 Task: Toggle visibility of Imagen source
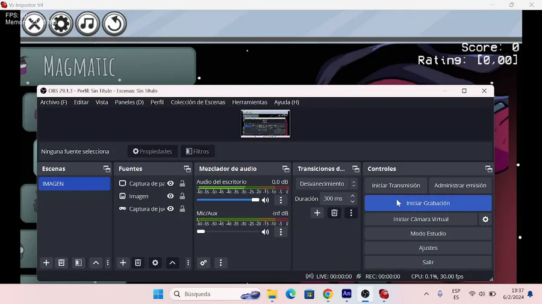point(170,196)
